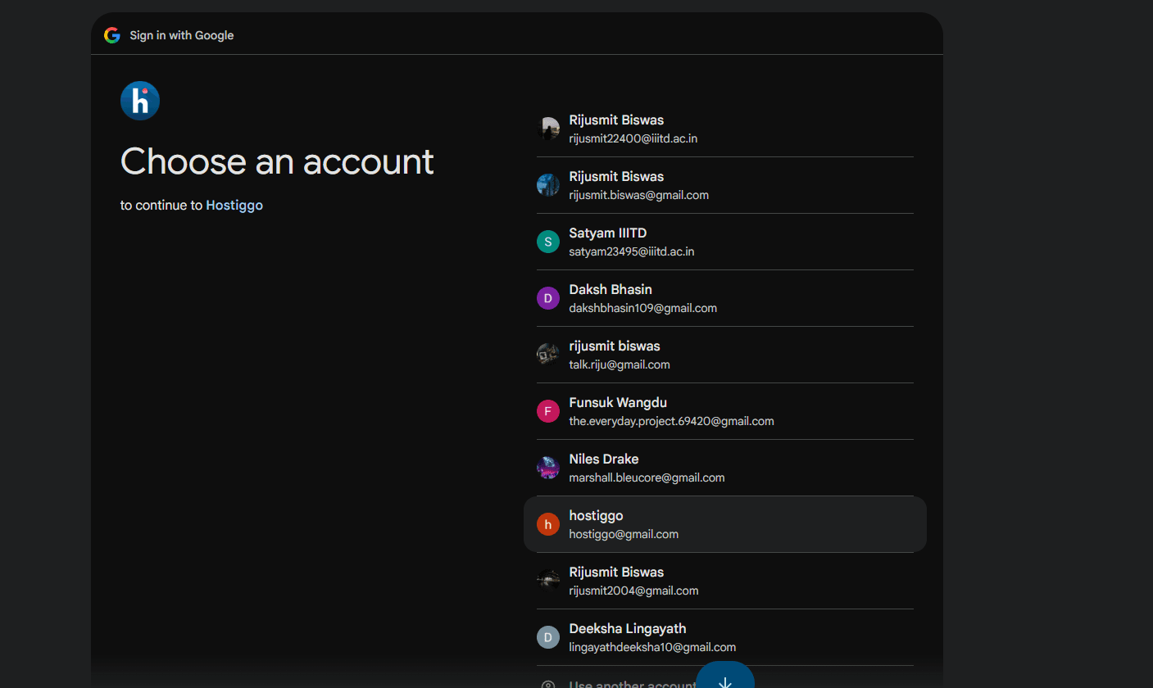
Task: Click the Niles Drake profile picture
Action: [x=548, y=468]
